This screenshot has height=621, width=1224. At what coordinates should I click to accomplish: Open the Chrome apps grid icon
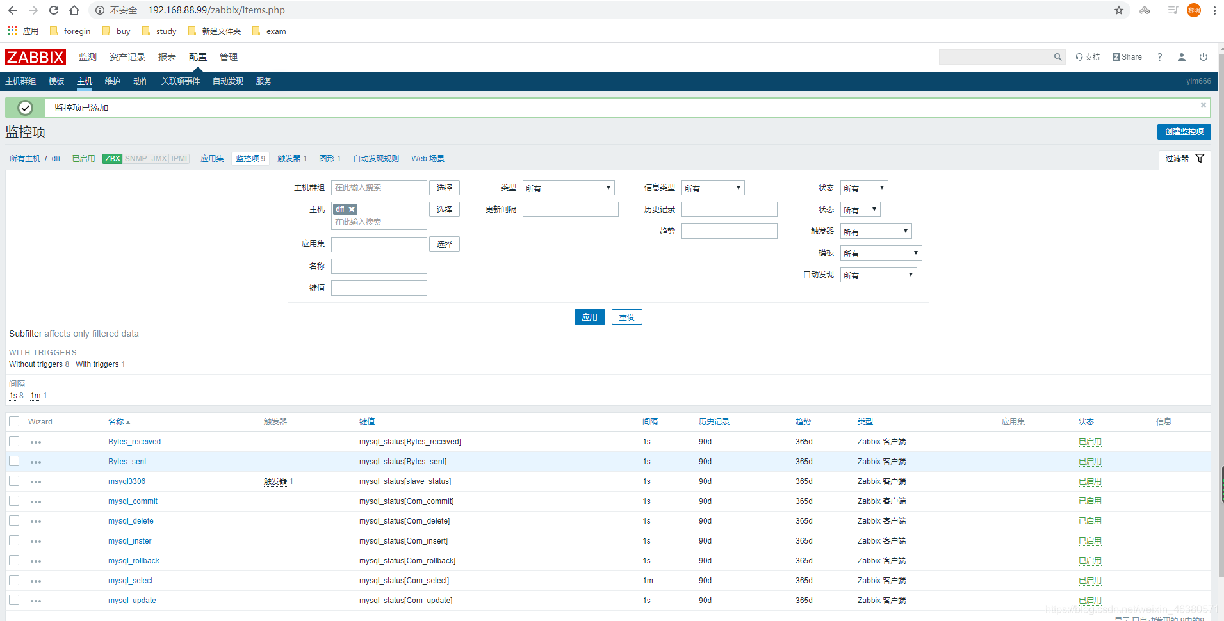point(12,31)
